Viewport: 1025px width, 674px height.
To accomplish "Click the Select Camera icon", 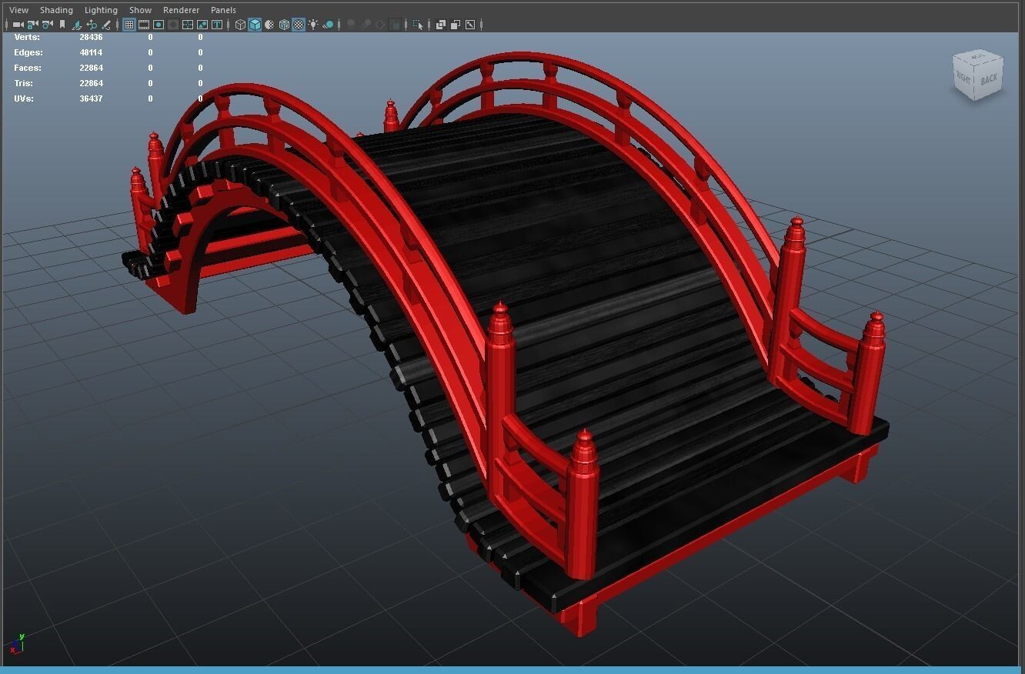I will pyautogui.click(x=18, y=25).
